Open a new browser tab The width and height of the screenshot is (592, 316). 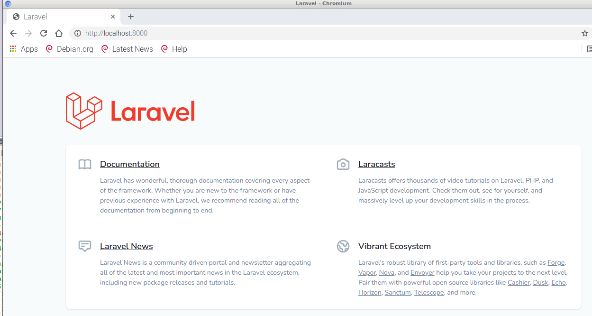point(130,16)
